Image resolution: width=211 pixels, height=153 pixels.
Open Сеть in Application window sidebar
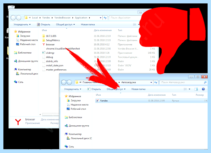pos(19,82)
